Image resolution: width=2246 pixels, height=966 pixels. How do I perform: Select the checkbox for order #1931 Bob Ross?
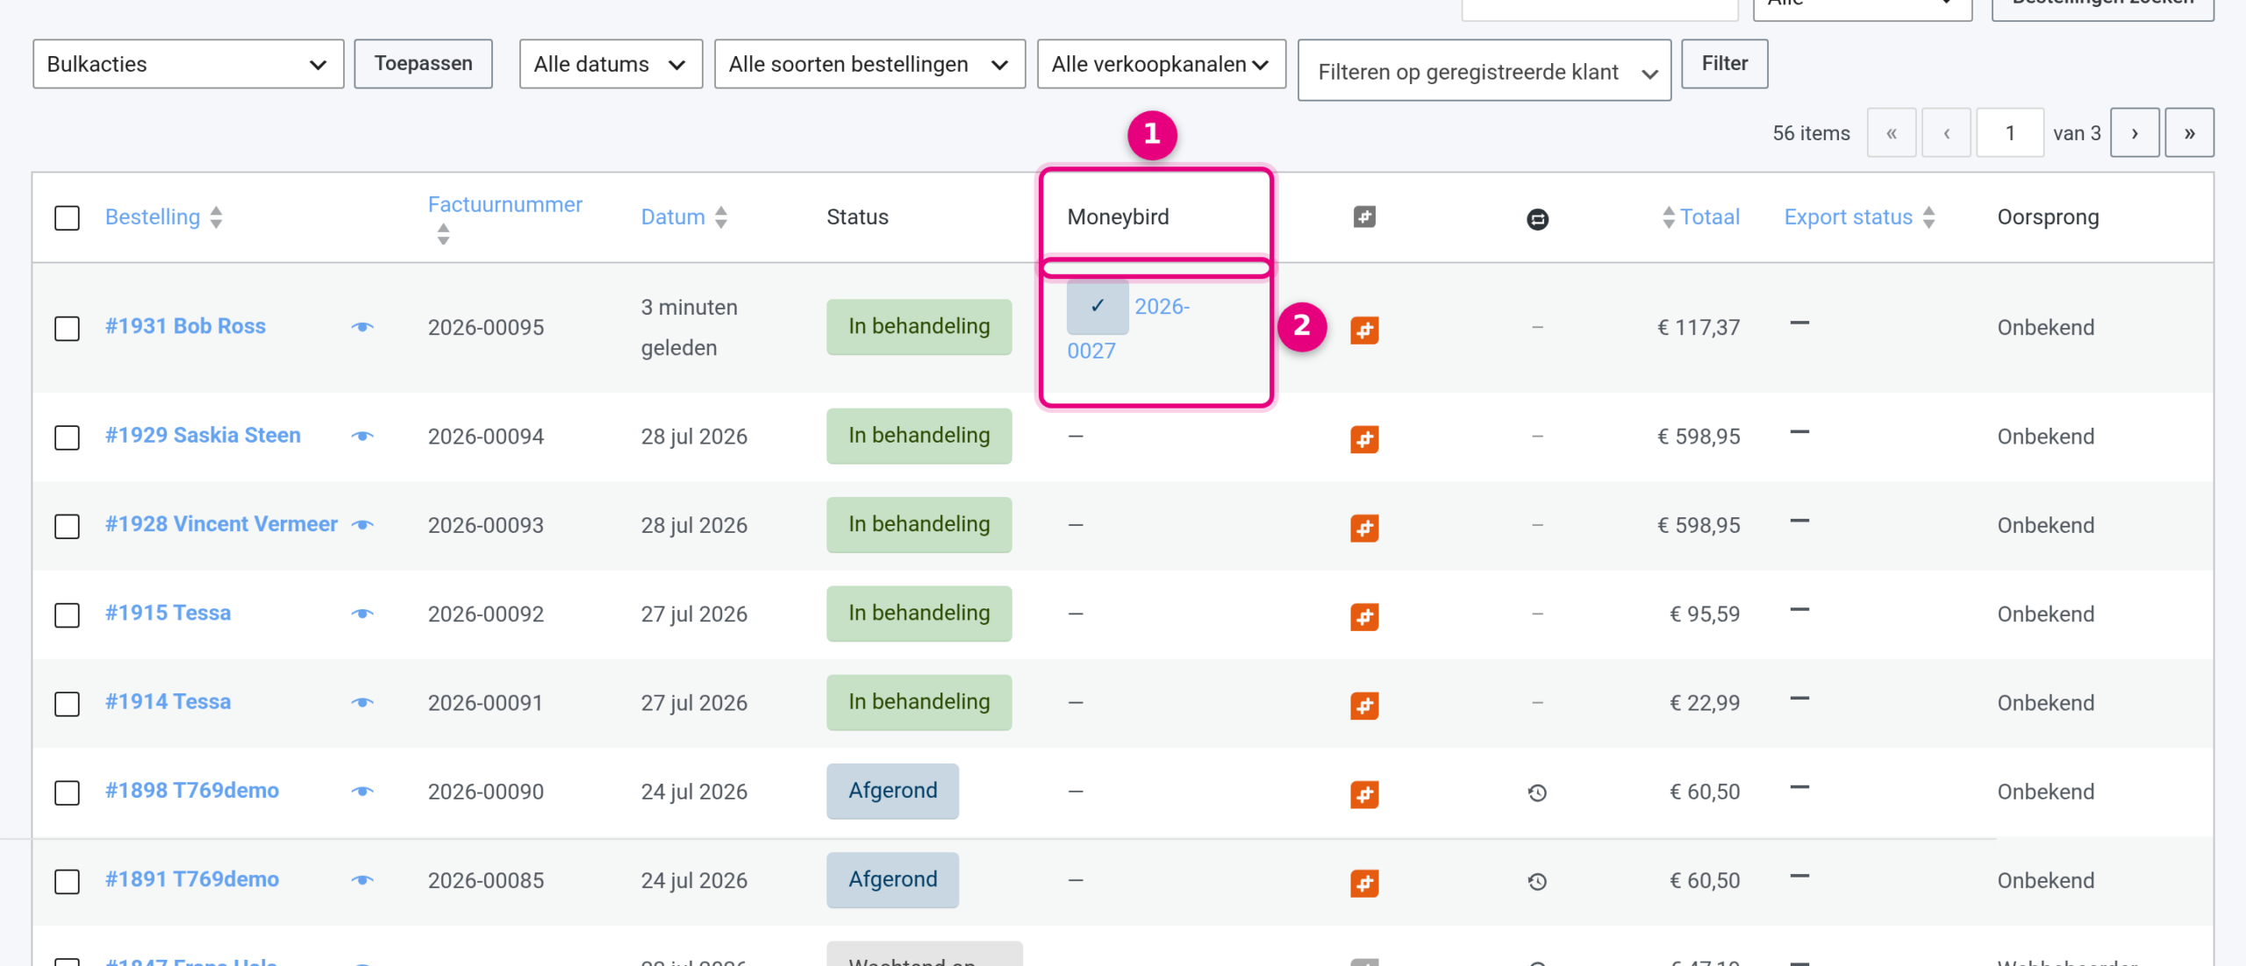click(x=67, y=329)
